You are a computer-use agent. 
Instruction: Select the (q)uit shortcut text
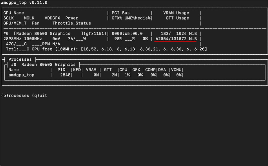(x=40, y=96)
